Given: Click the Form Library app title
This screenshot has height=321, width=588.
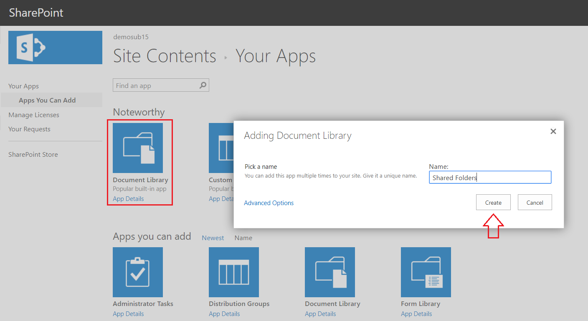Looking at the screenshot, I should pyautogui.click(x=421, y=304).
